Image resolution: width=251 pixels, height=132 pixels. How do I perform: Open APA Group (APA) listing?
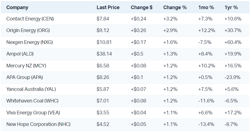(x=25, y=77)
